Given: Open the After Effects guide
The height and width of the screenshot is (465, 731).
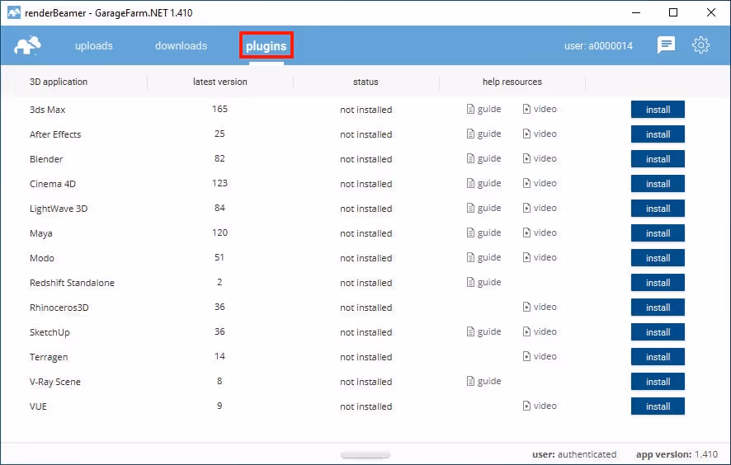Looking at the screenshot, I should tap(484, 134).
